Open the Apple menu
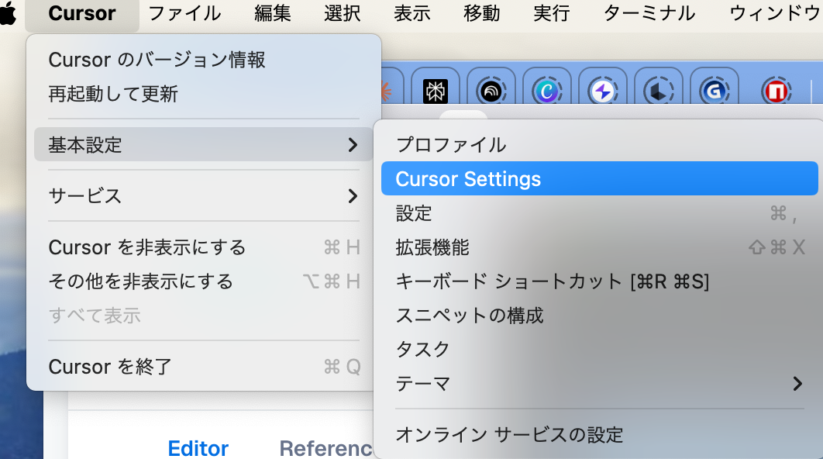This screenshot has width=823, height=459. click(8, 13)
